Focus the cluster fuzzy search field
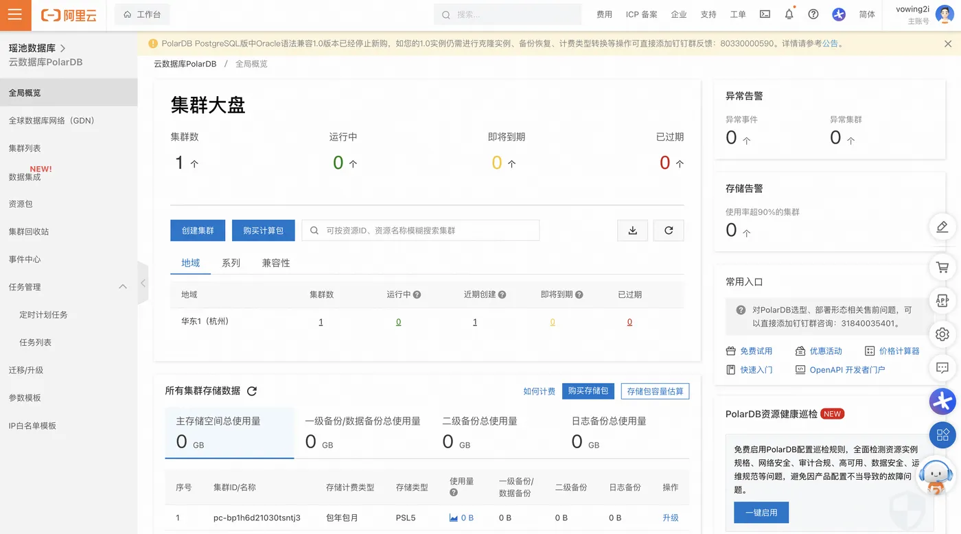 point(421,231)
